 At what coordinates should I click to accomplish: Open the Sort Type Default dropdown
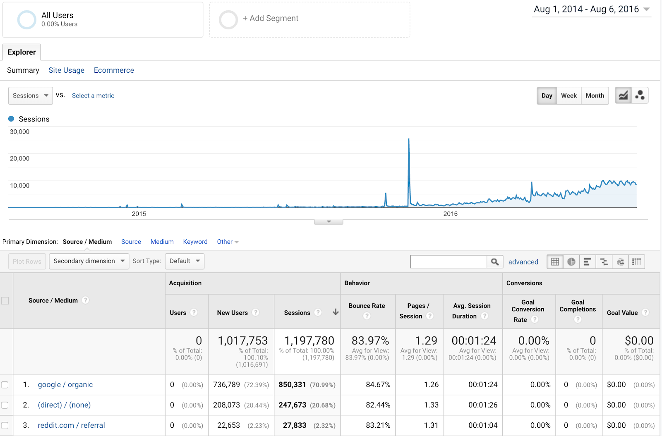[x=185, y=261]
